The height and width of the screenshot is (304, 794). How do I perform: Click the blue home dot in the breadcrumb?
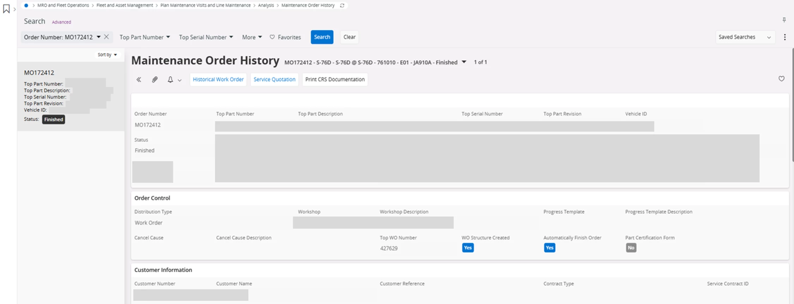[26, 5]
